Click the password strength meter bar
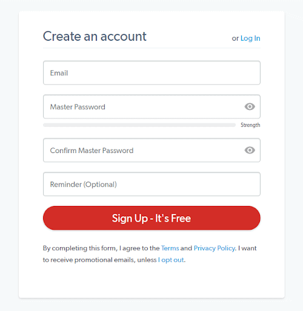The image size is (303, 311). 139,125
